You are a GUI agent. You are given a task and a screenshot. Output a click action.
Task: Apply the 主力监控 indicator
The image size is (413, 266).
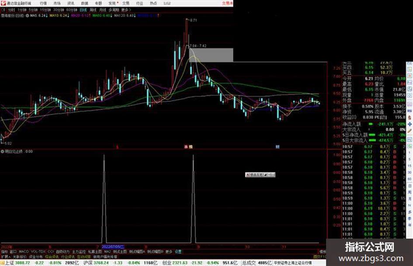click(79, 252)
